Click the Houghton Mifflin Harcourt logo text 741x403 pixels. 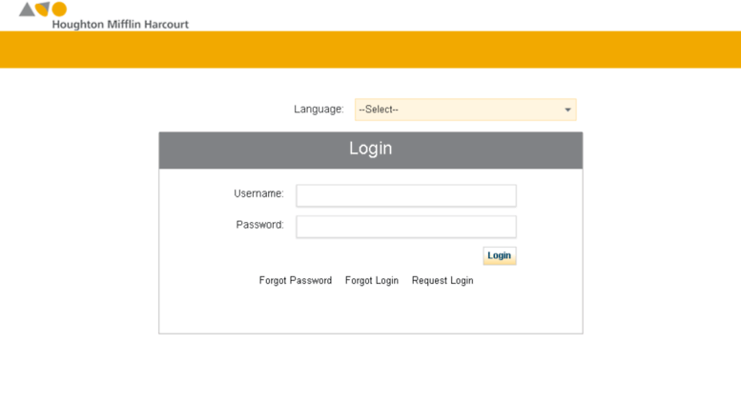pos(120,25)
